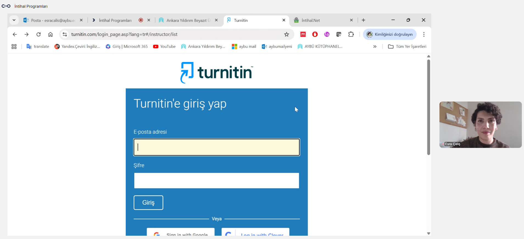The image size is (524, 239).
Task: View site information icon in address bar
Action: click(x=65, y=34)
